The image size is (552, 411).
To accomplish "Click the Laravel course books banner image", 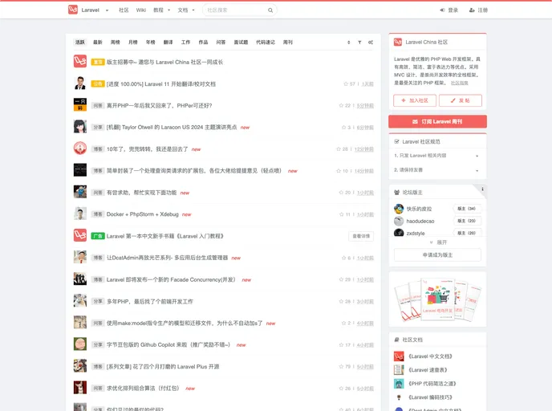I will [437, 299].
